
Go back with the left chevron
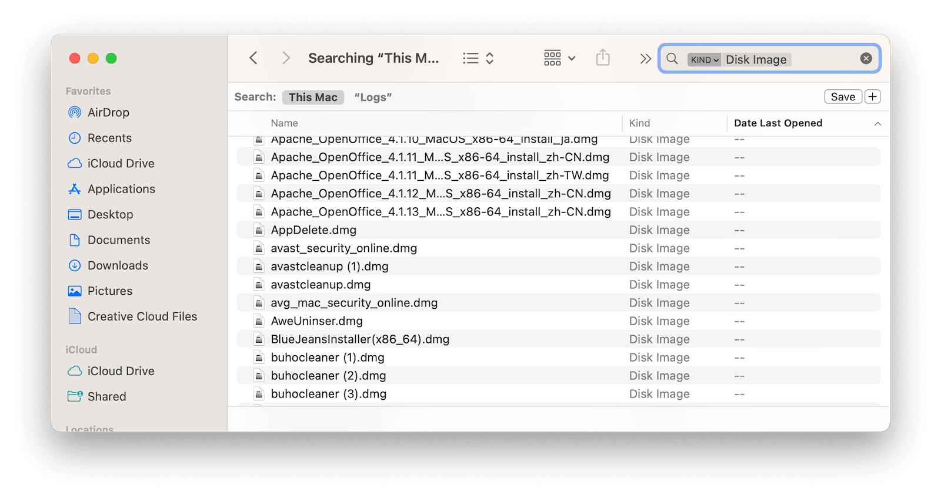pos(253,58)
